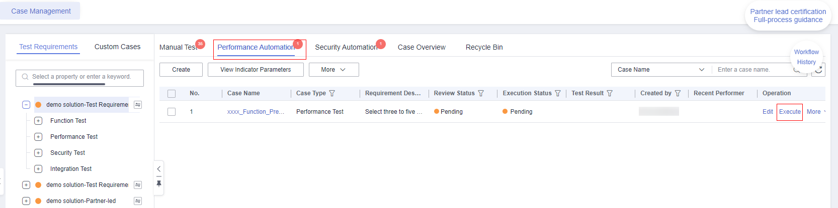Viewport: 838px width, 208px height.
Task: Collapse the first demo solution-Test Requirement node
Action: (x=26, y=105)
